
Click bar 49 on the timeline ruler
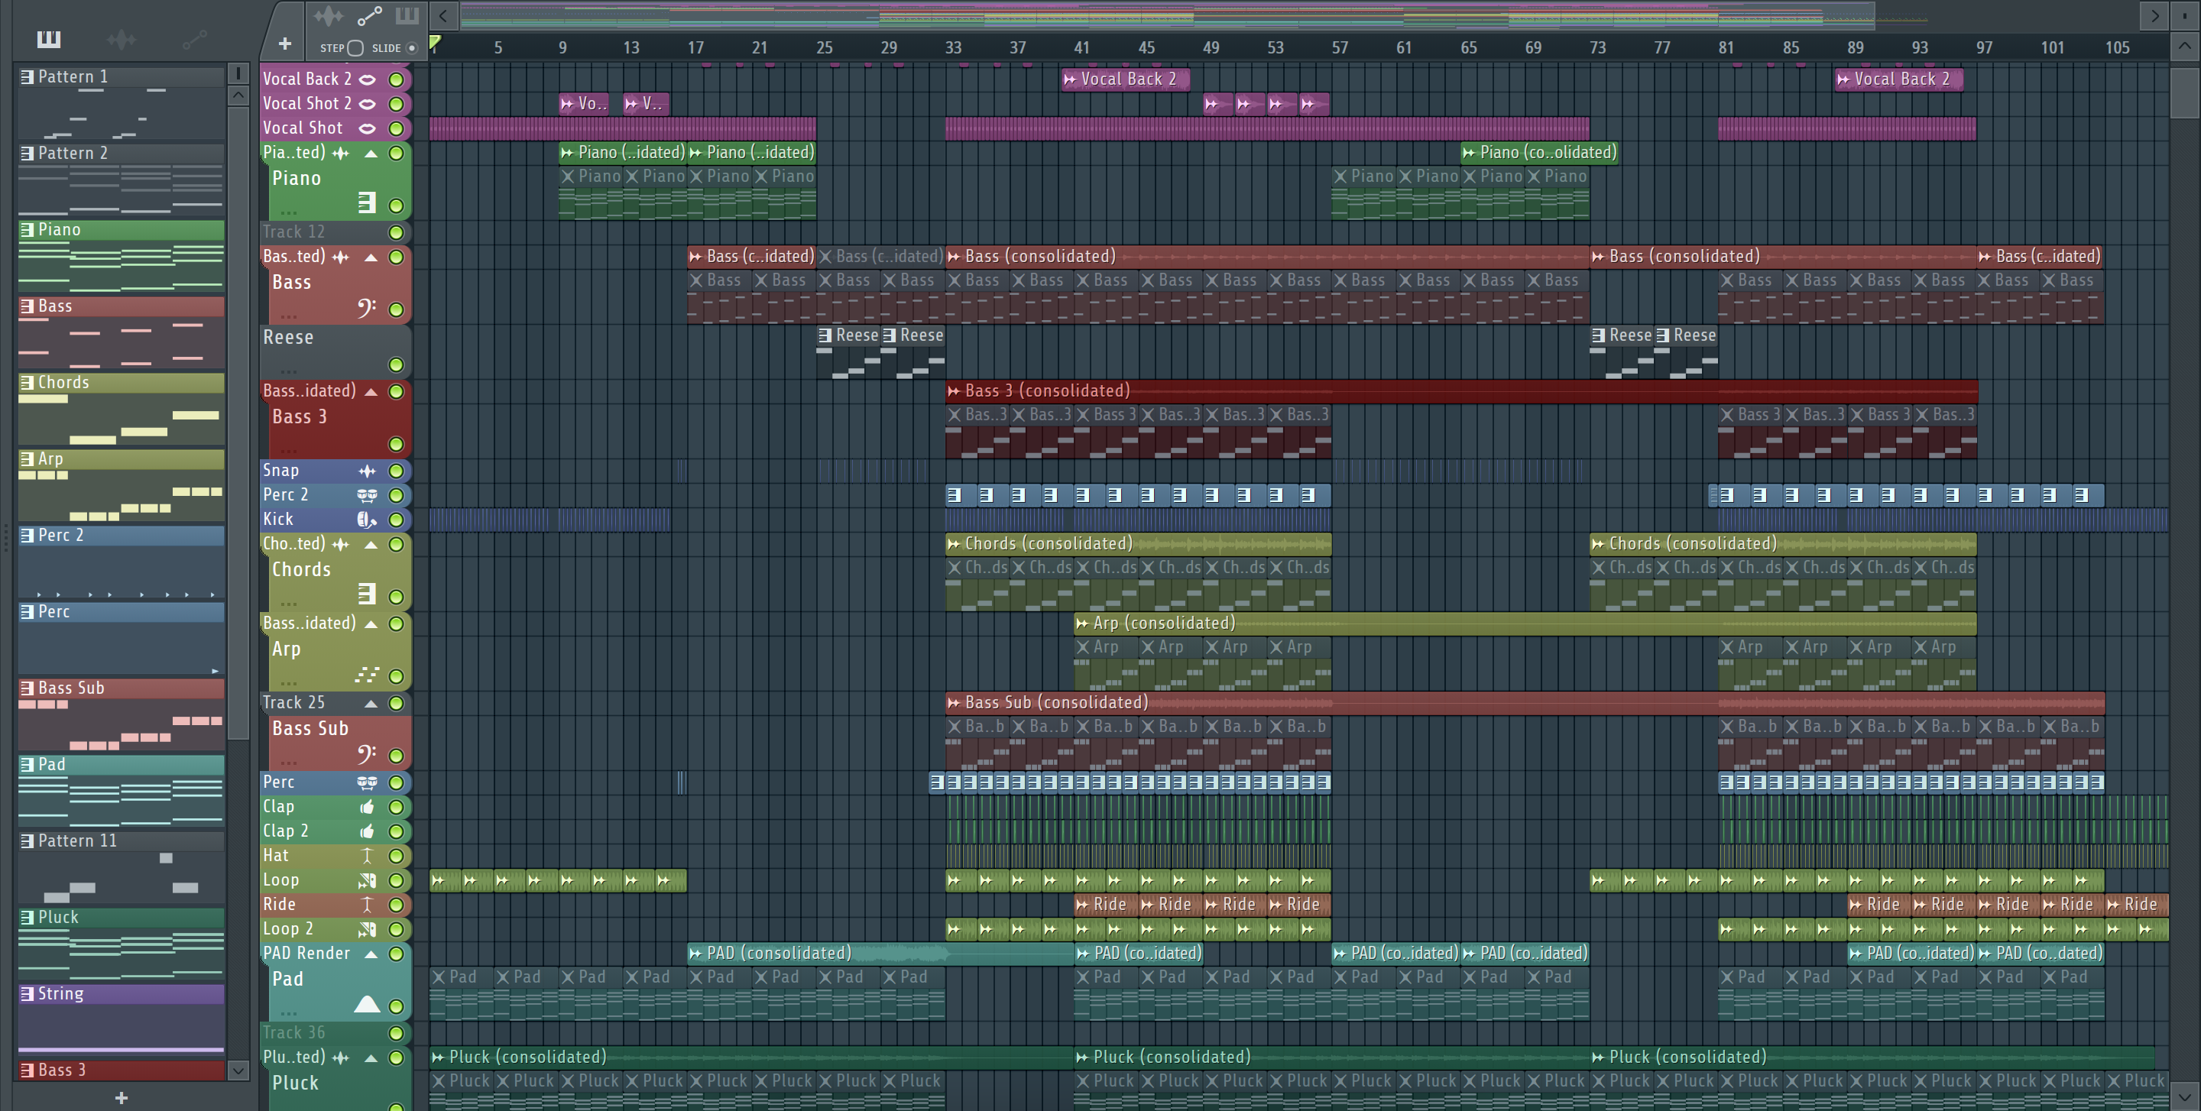click(1211, 48)
